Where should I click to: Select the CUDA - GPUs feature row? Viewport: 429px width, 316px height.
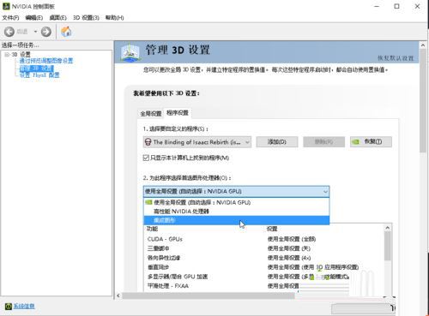point(263,239)
